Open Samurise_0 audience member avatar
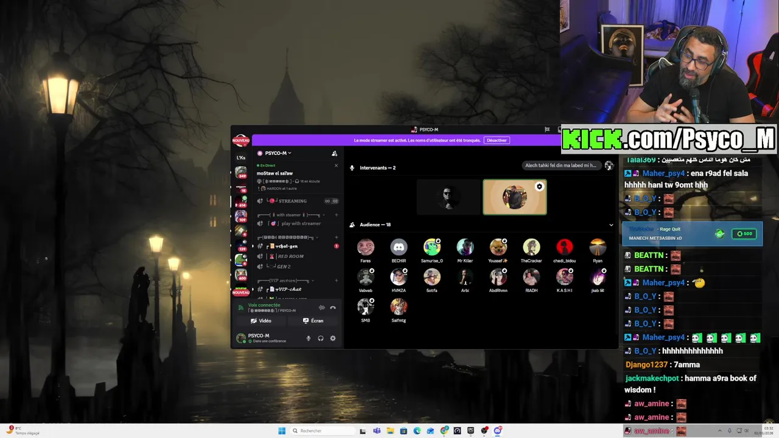Viewport: 779px width, 438px height. [432, 247]
